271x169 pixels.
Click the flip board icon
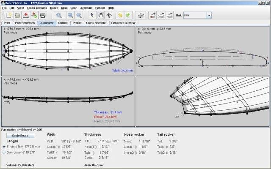[141, 15]
